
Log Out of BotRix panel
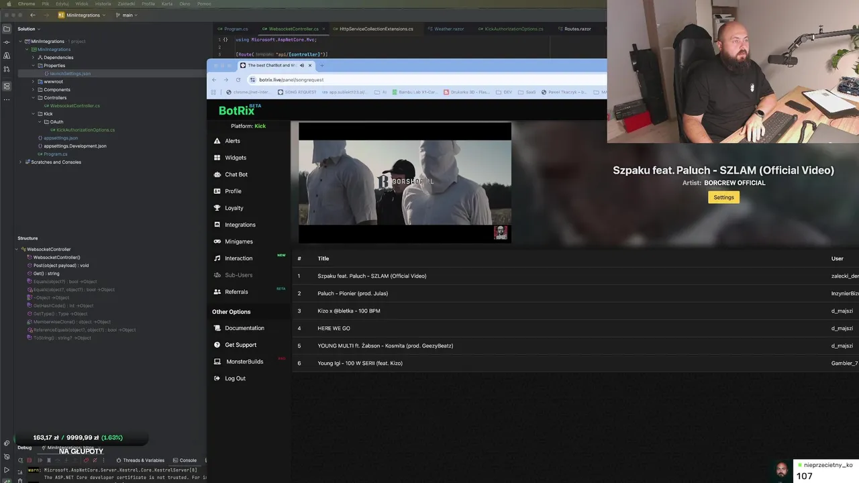(x=230, y=378)
